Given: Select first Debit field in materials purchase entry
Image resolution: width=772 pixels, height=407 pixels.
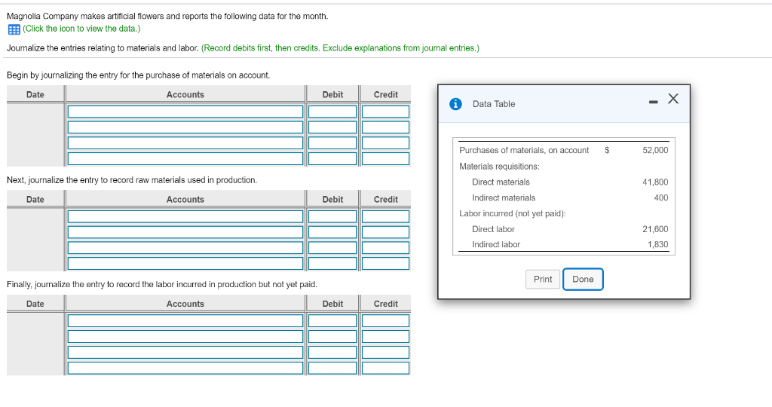Looking at the screenshot, I should (x=332, y=112).
